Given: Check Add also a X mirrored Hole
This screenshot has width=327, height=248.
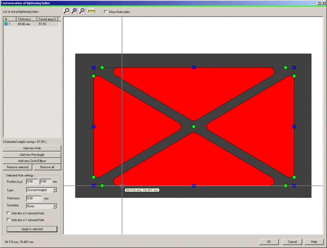Looking at the screenshot, I should pos(9,213).
